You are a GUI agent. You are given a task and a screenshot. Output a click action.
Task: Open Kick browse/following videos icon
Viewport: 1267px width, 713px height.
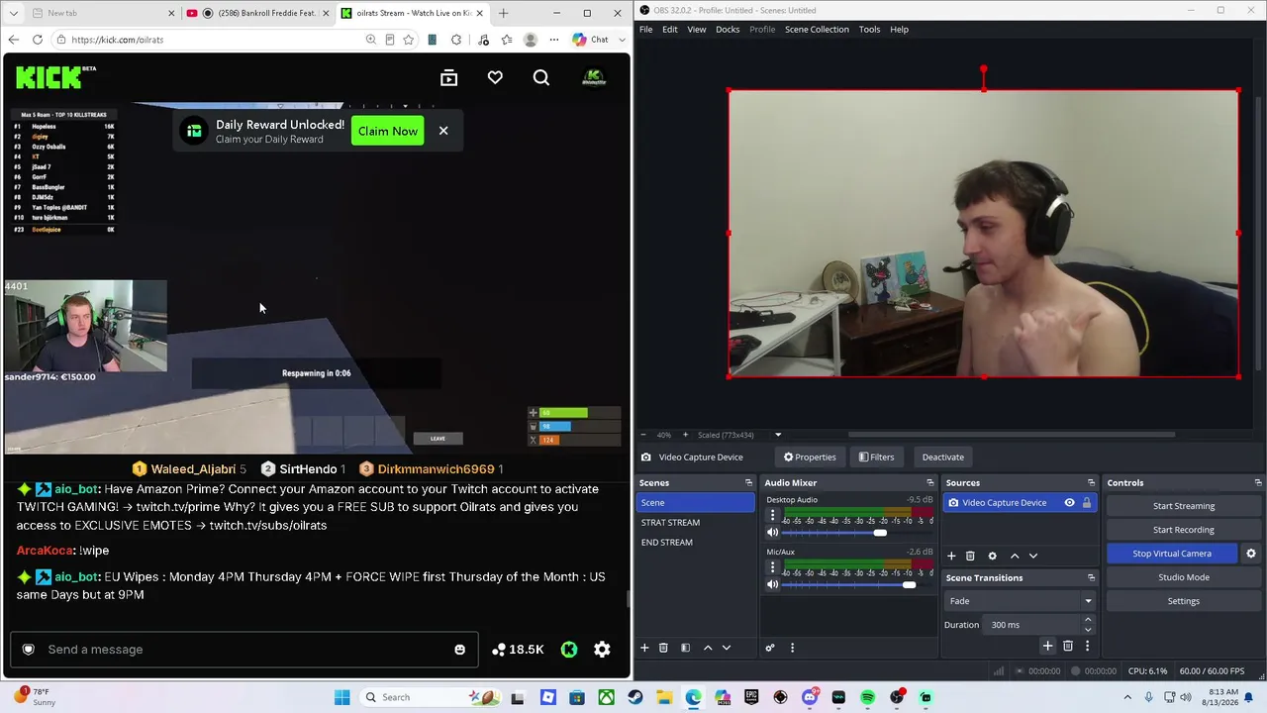449,78
